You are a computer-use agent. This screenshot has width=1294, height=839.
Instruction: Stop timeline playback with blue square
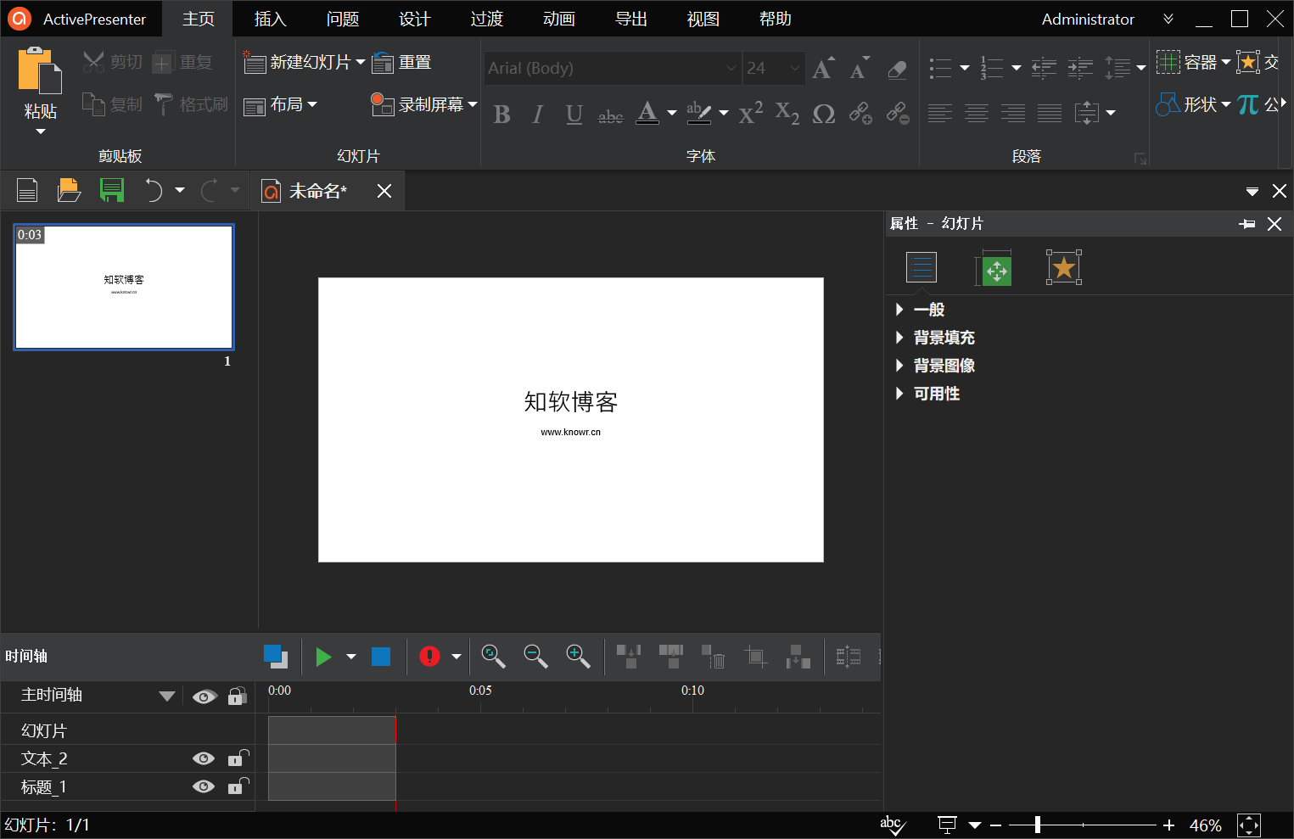tap(381, 657)
